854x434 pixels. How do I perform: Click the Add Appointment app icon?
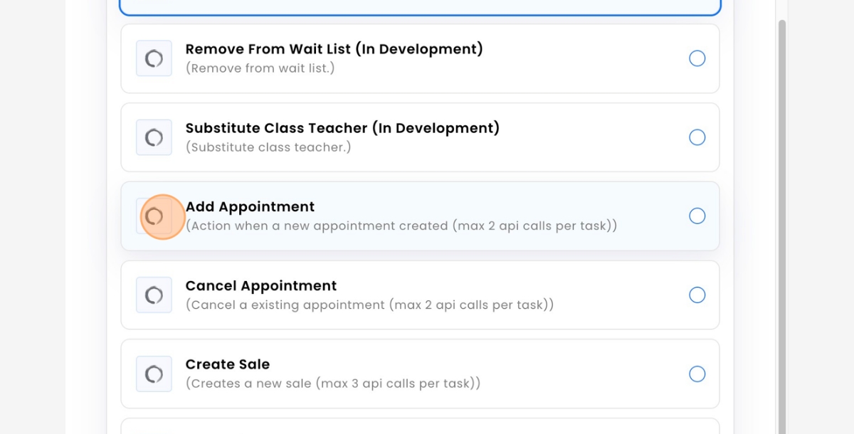pyautogui.click(x=154, y=216)
